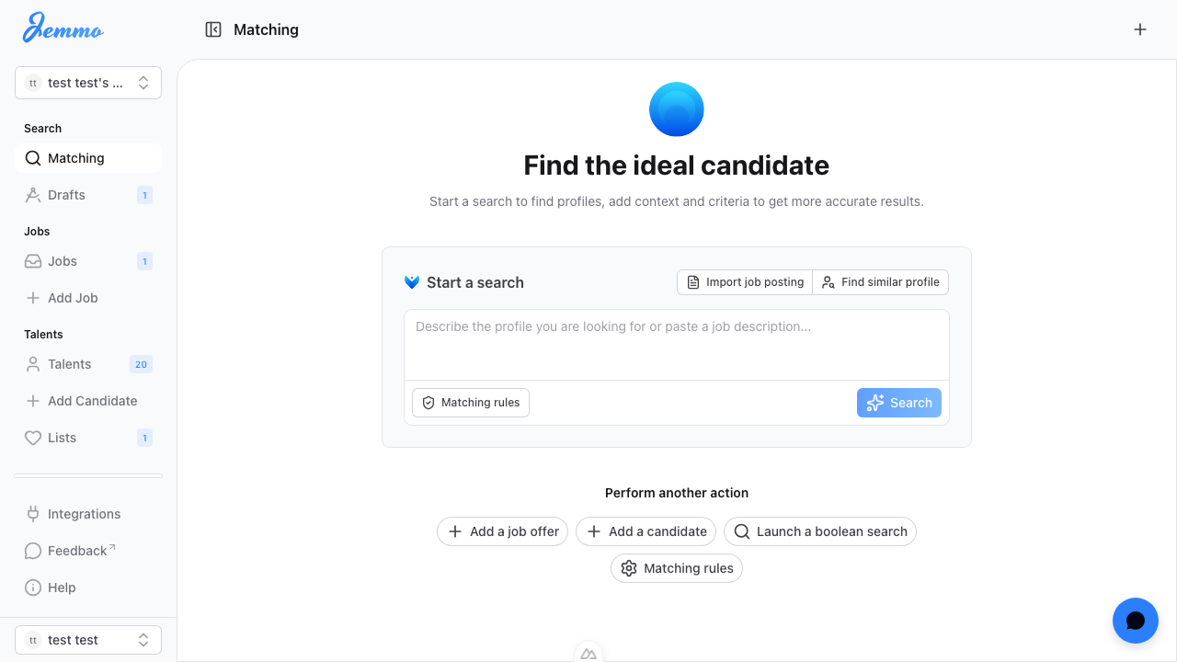Click Import job posting button
Image resolution: width=1177 pixels, height=662 pixels.
point(745,282)
